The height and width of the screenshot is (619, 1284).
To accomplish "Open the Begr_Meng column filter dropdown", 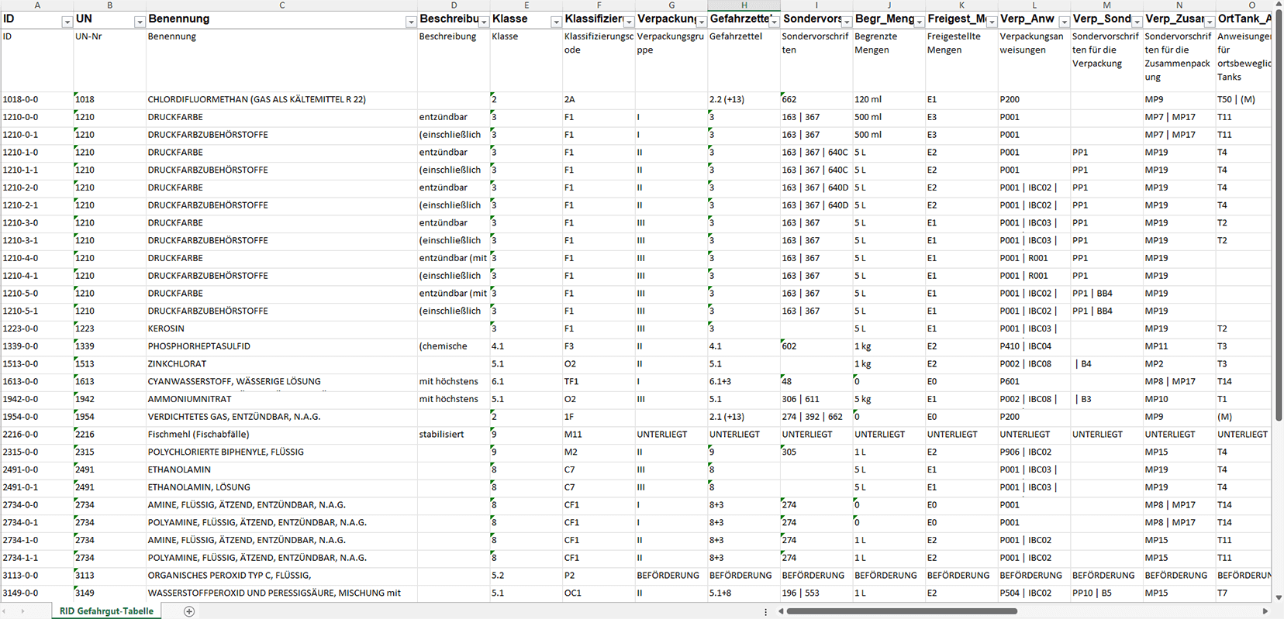I will [920, 22].
